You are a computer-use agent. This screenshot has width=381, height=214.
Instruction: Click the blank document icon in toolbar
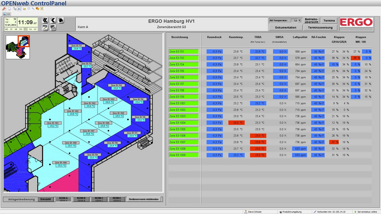[x=9, y=9]
